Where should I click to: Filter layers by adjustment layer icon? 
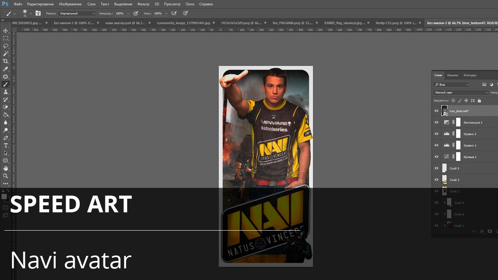491,84
